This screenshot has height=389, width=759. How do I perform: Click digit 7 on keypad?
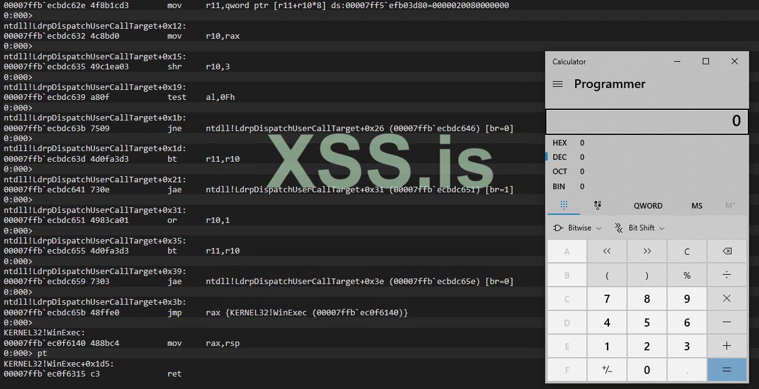tap(606, 298)
